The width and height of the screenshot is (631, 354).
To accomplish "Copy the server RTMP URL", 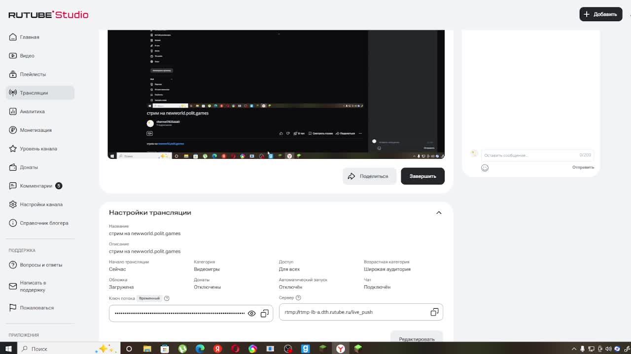I will pos(434,312).
